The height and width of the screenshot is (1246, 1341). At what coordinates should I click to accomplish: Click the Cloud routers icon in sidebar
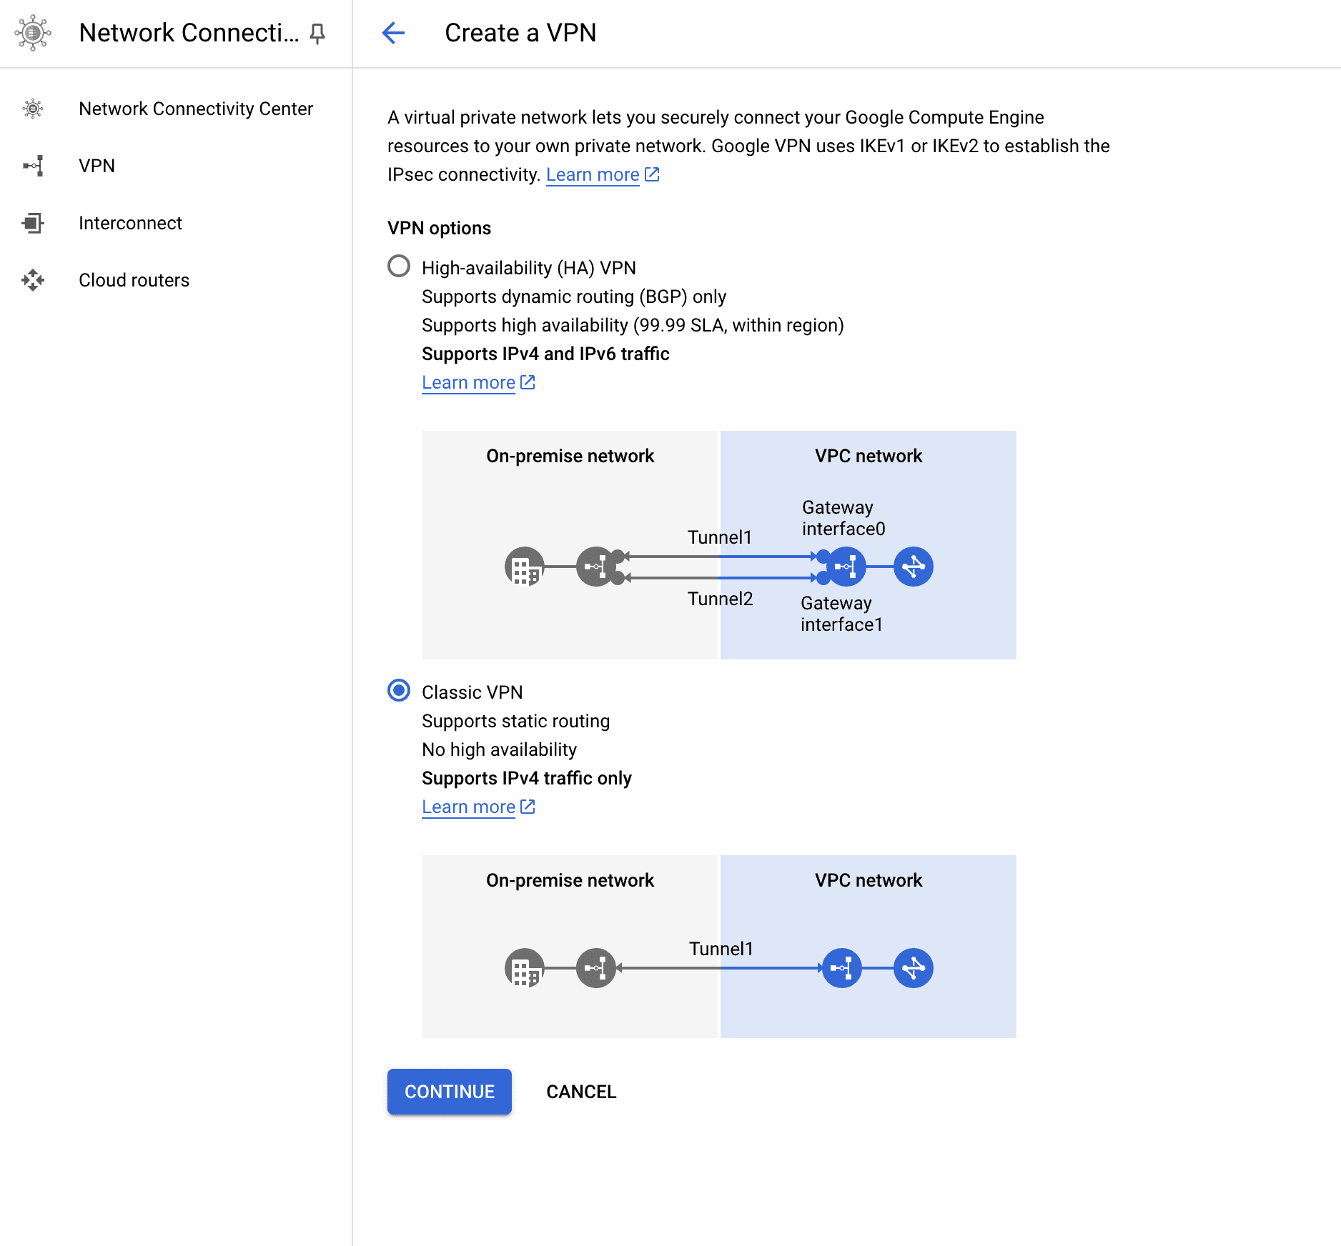(x=33, y=280)
